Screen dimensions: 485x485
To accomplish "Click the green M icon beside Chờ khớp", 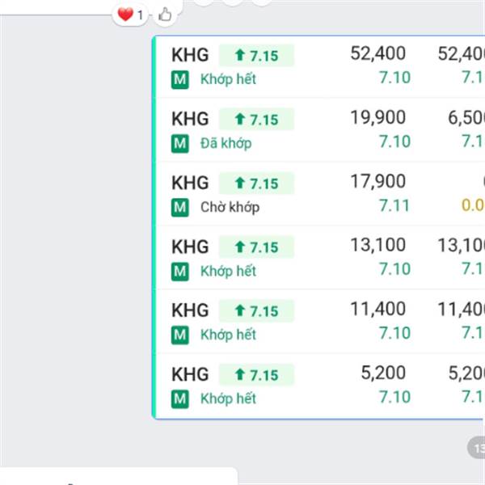I will tap(179, 207).
